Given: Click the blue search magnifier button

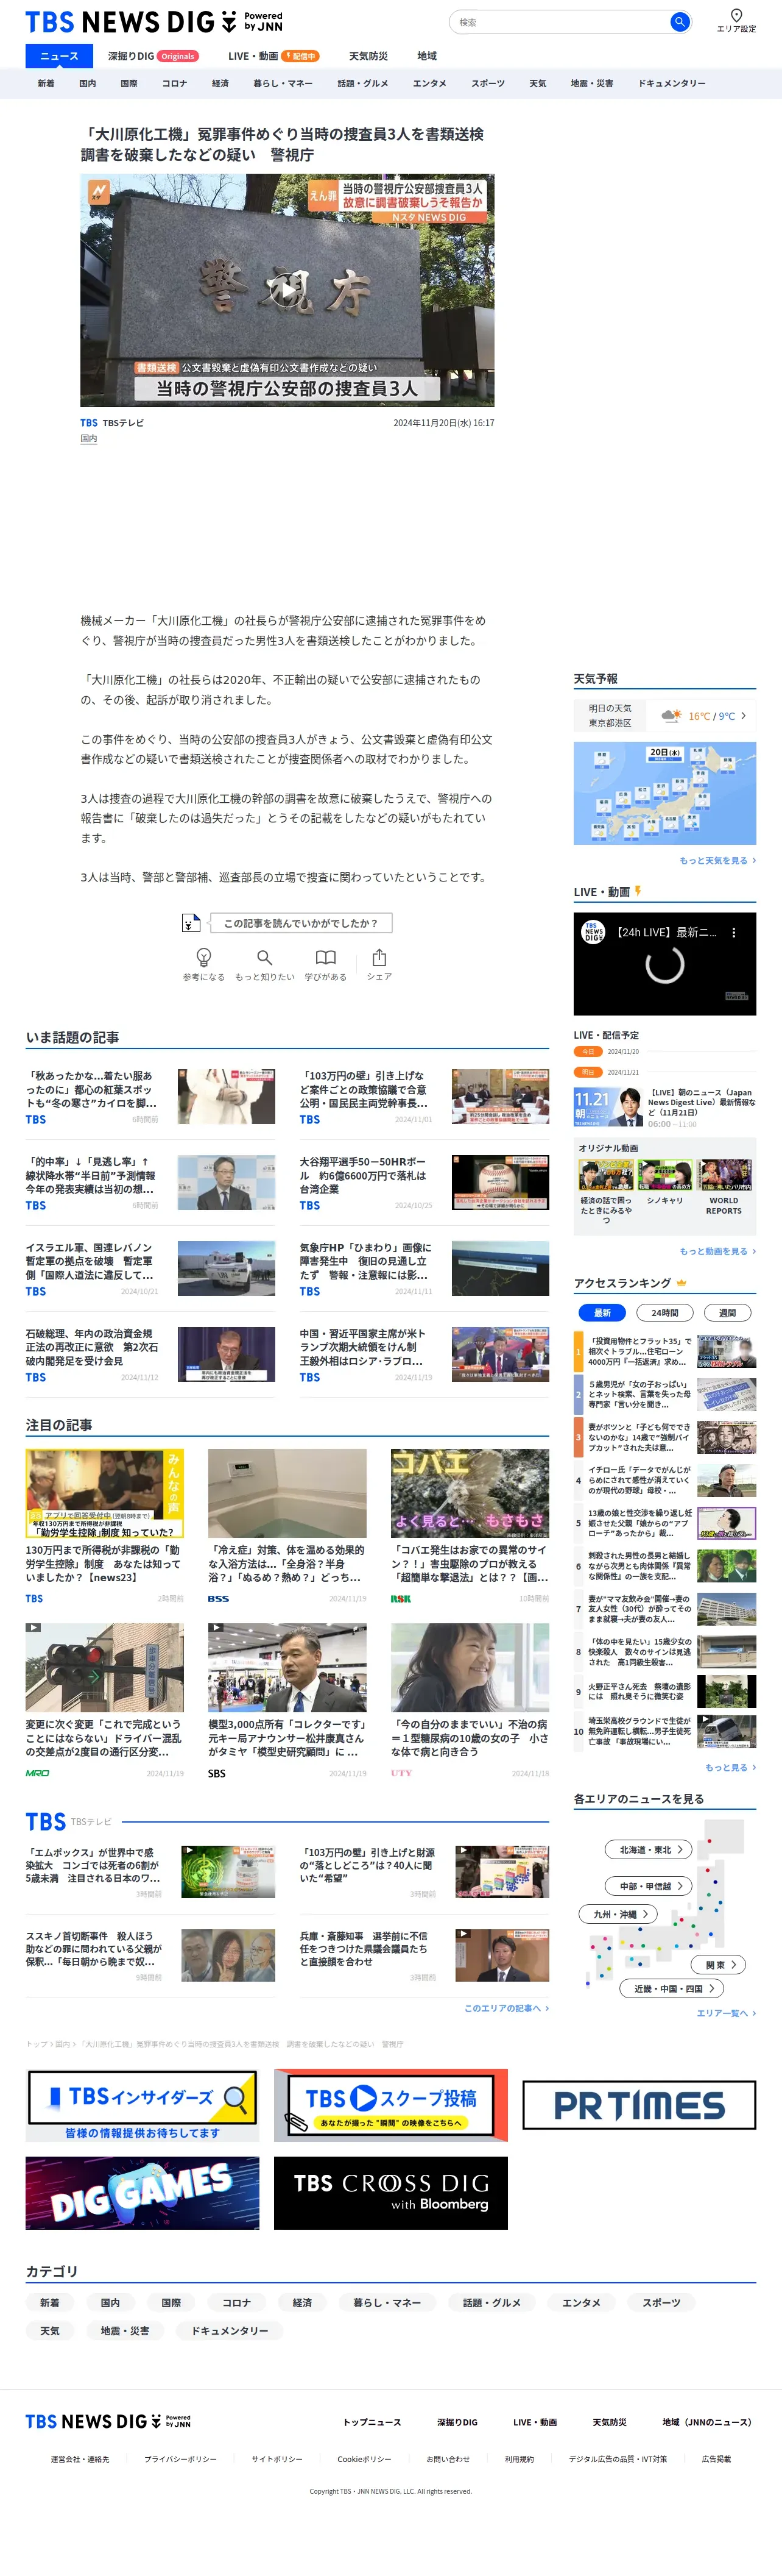Looking at the screenshot, I should click(x=679, y=22).
